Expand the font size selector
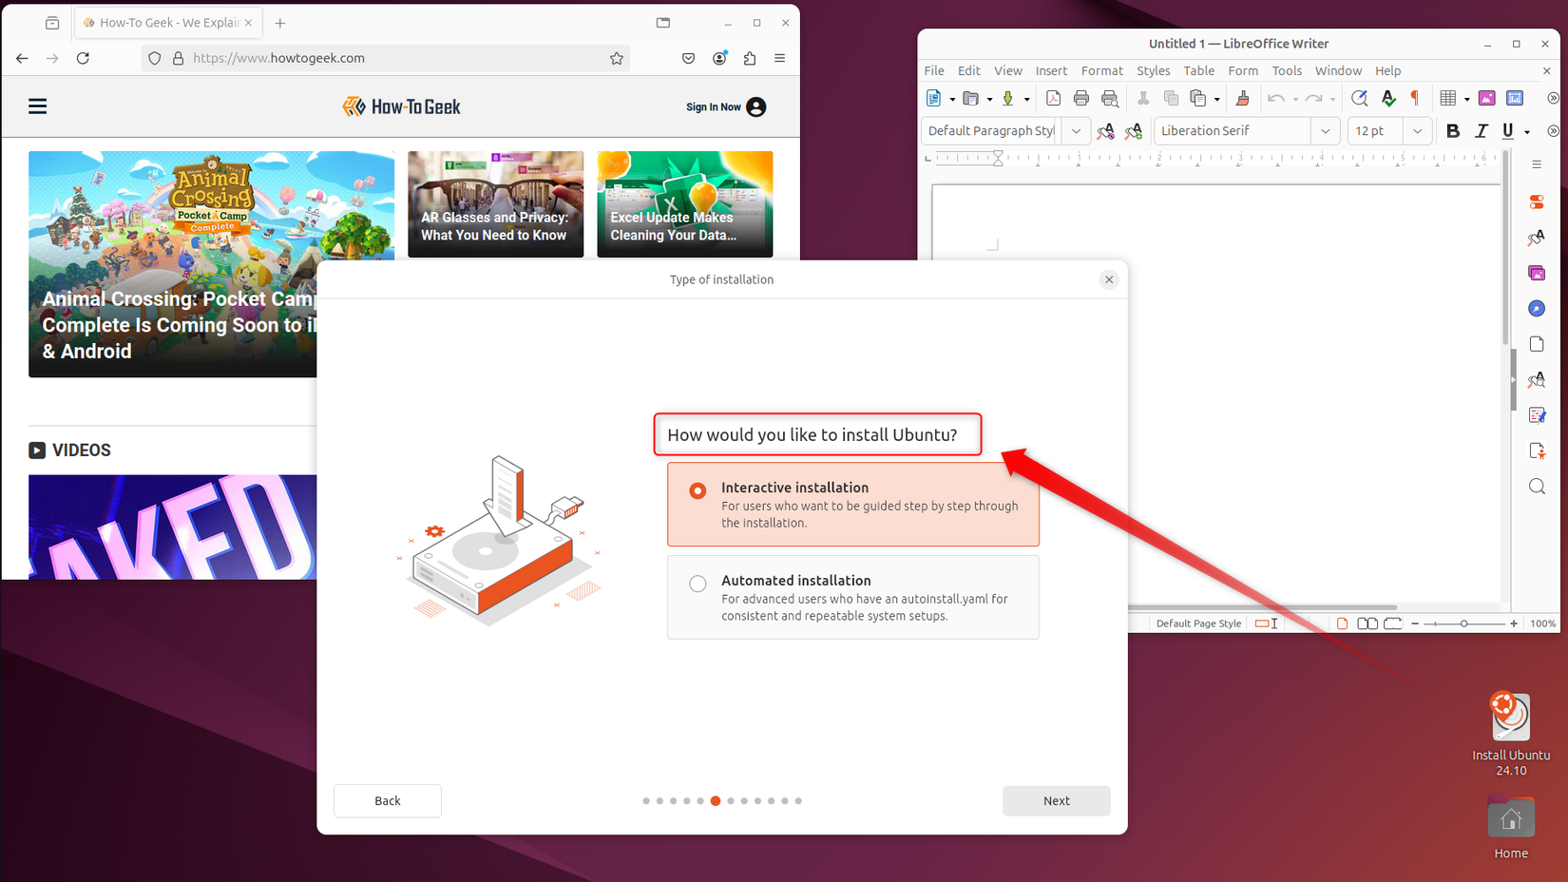The width and height of the screenshot is (1568, 882). coord(1417,130)
